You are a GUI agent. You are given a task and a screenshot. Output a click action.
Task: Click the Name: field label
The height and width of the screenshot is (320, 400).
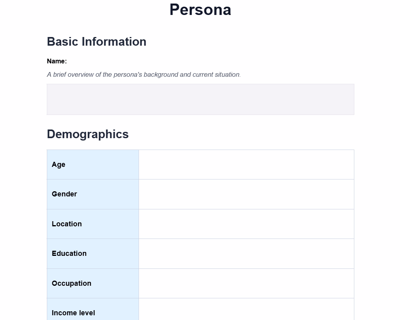point(57,61)
